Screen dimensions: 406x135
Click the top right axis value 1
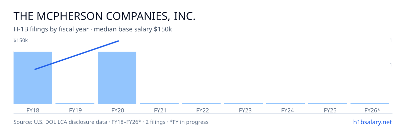(391, 40)
